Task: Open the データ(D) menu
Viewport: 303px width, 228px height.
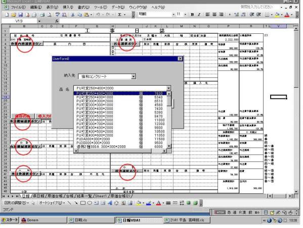Action: pos(118,8)
